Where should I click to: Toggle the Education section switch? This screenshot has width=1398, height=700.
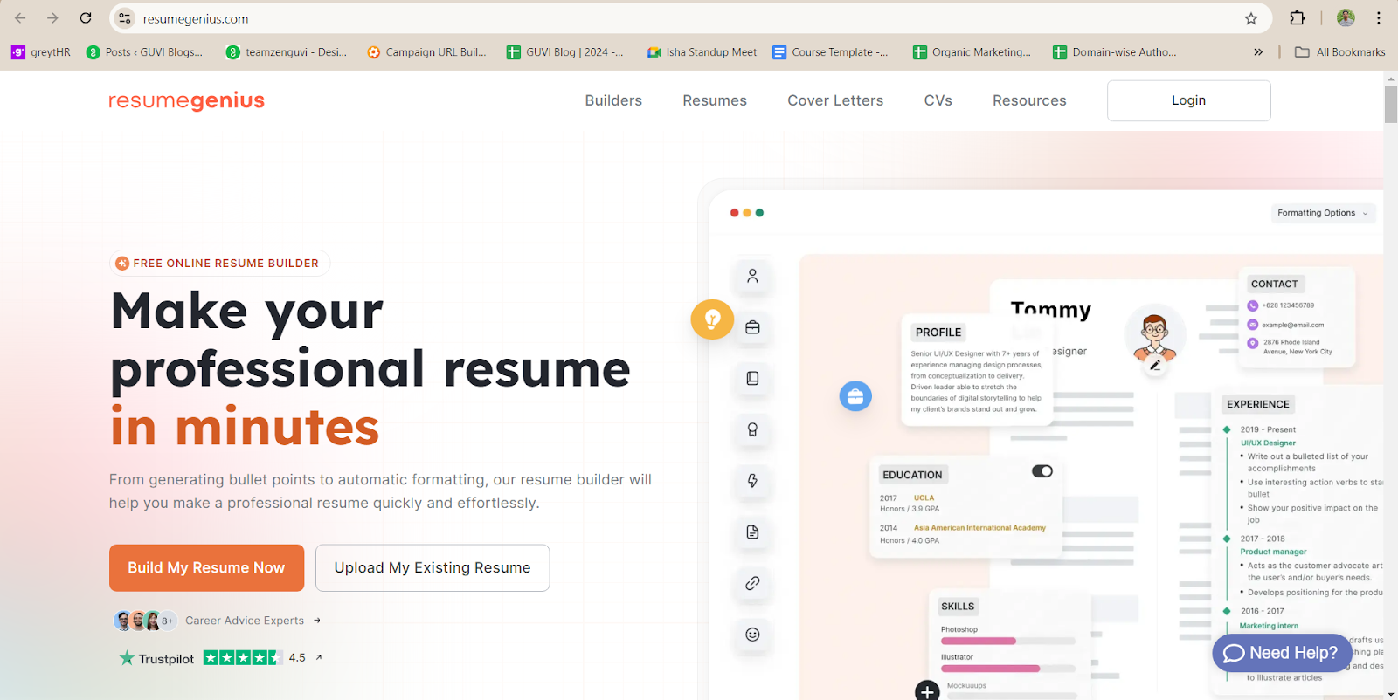pyautogui.click(x=1042, y=471)
